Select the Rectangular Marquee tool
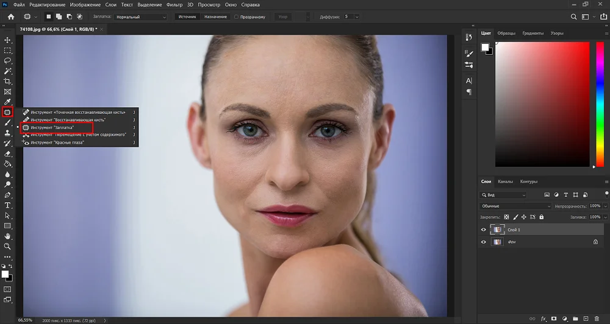This screenshot has width=610, height=324. click(7, 51)
